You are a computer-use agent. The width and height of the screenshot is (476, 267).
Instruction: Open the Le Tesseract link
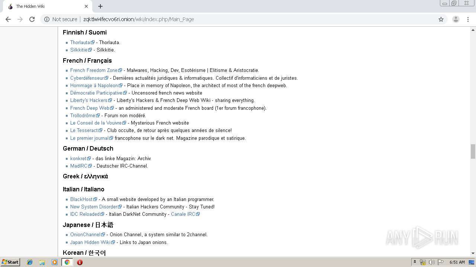point(84,131)
